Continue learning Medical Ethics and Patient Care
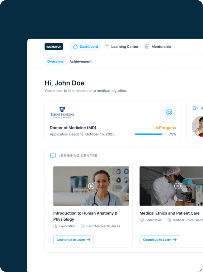 point(160,240)
